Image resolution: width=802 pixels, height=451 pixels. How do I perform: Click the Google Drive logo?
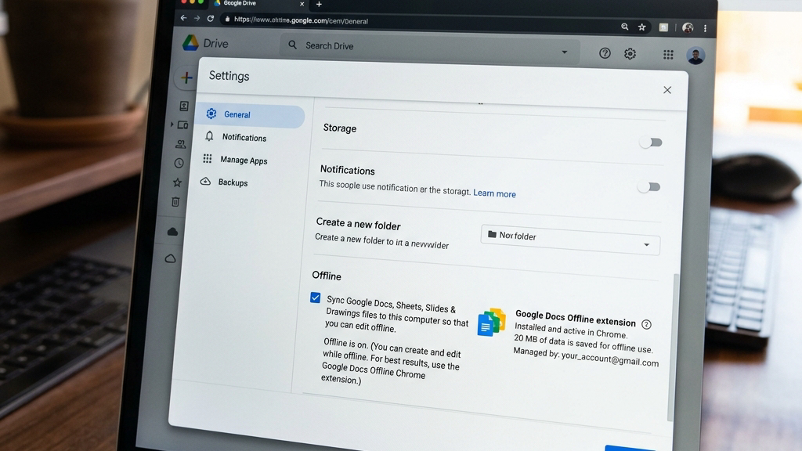pyautogui.click(x=190, y=43)
